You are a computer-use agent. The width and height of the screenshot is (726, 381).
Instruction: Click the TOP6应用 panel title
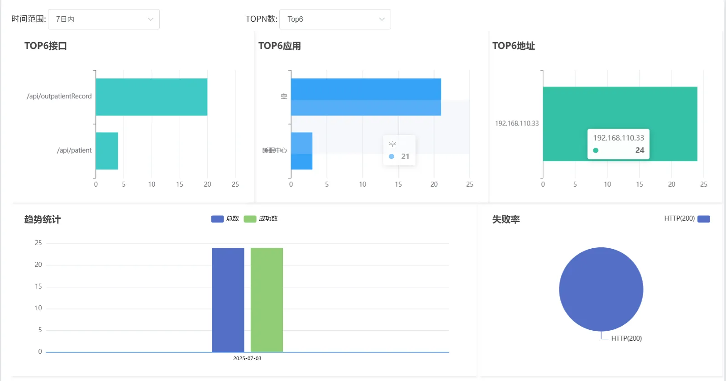(279, 46)
